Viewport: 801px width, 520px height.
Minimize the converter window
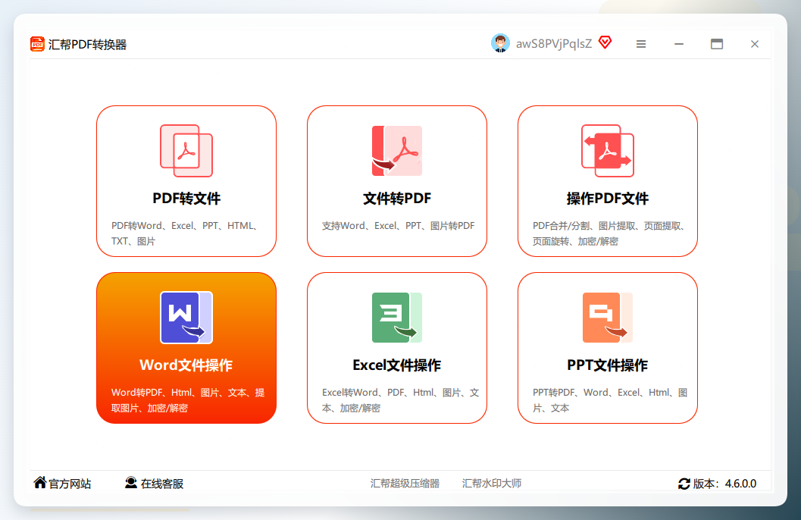tap(679, 45)
